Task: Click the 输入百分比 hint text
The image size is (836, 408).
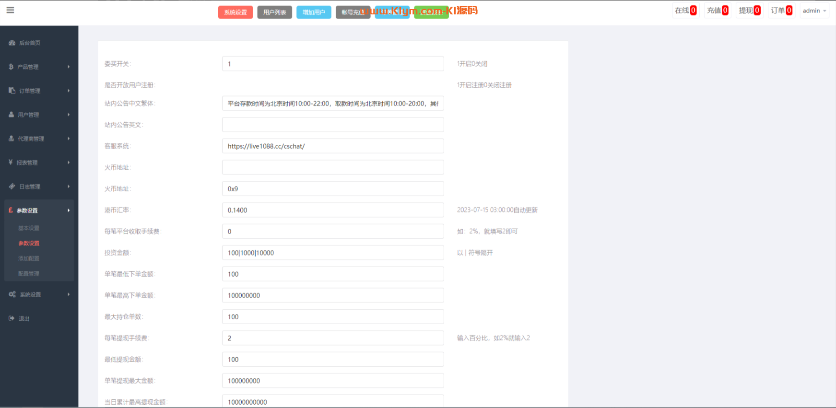Action: tap(494, 338)
